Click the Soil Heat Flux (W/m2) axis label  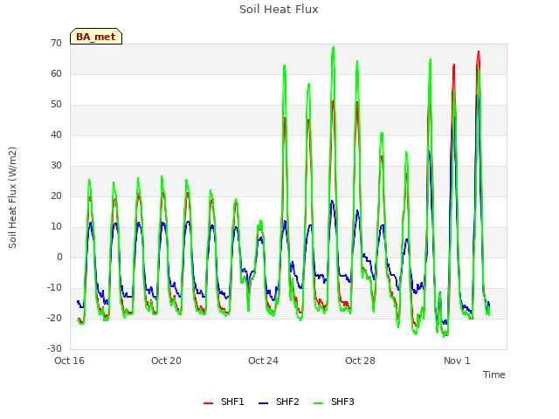click(x=12, y=197)
